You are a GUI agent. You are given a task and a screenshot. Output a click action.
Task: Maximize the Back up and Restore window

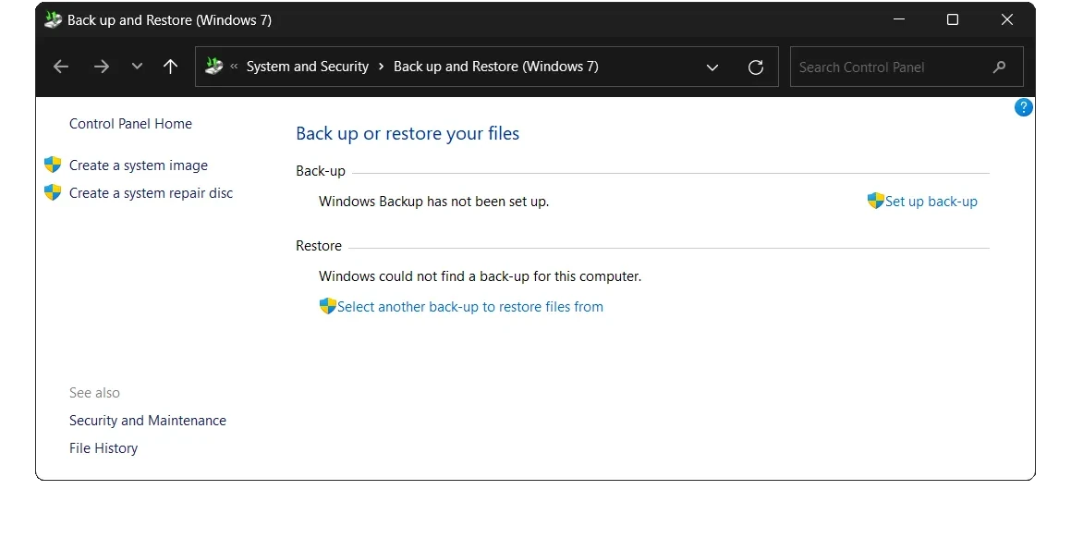pyautogui.click(x=952, y=19)
